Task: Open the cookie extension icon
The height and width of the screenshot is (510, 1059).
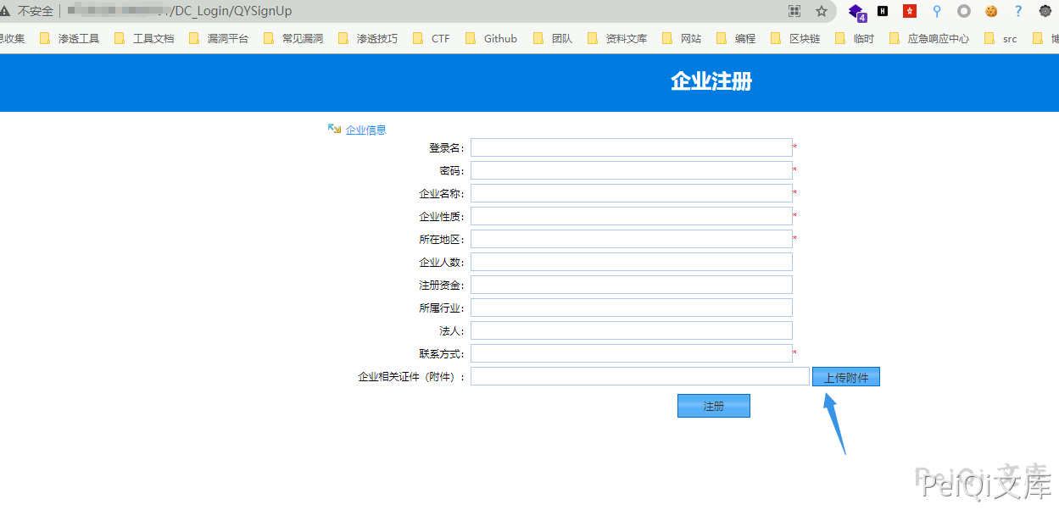Action: click(x=990, y=11)
